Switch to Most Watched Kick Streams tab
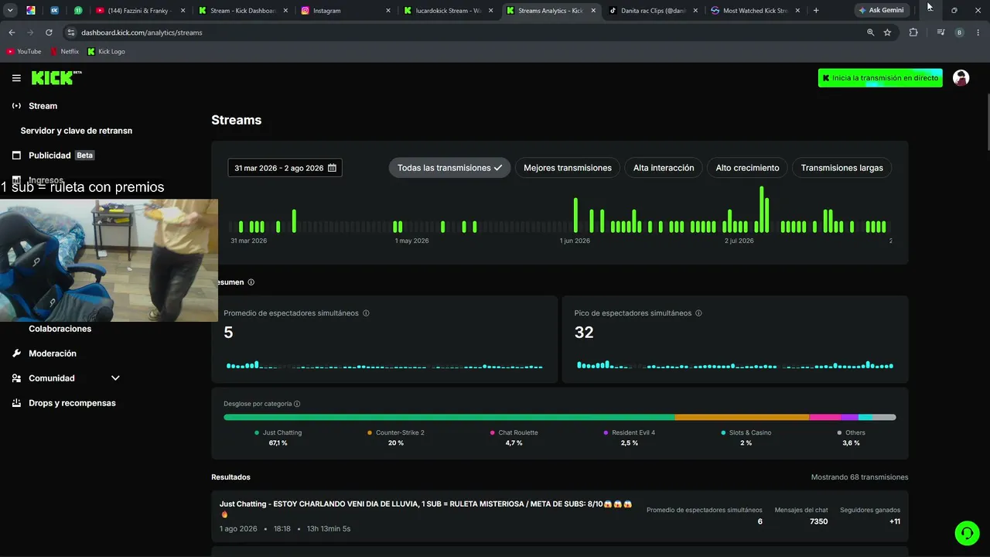The image size is (990, 557). (x=756, y=11)
